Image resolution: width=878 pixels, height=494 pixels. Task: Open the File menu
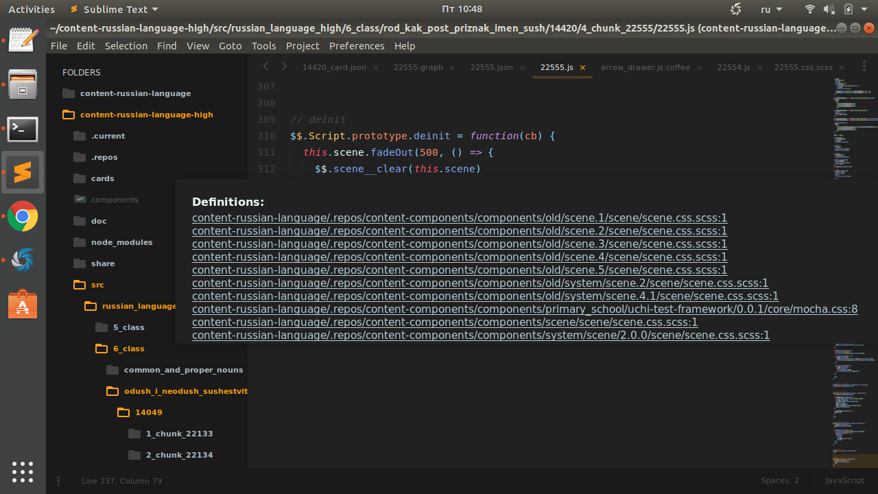59,46
